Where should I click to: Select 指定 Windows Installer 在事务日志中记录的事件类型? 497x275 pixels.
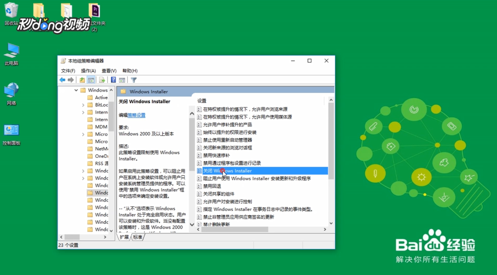(x=258, y=209)
